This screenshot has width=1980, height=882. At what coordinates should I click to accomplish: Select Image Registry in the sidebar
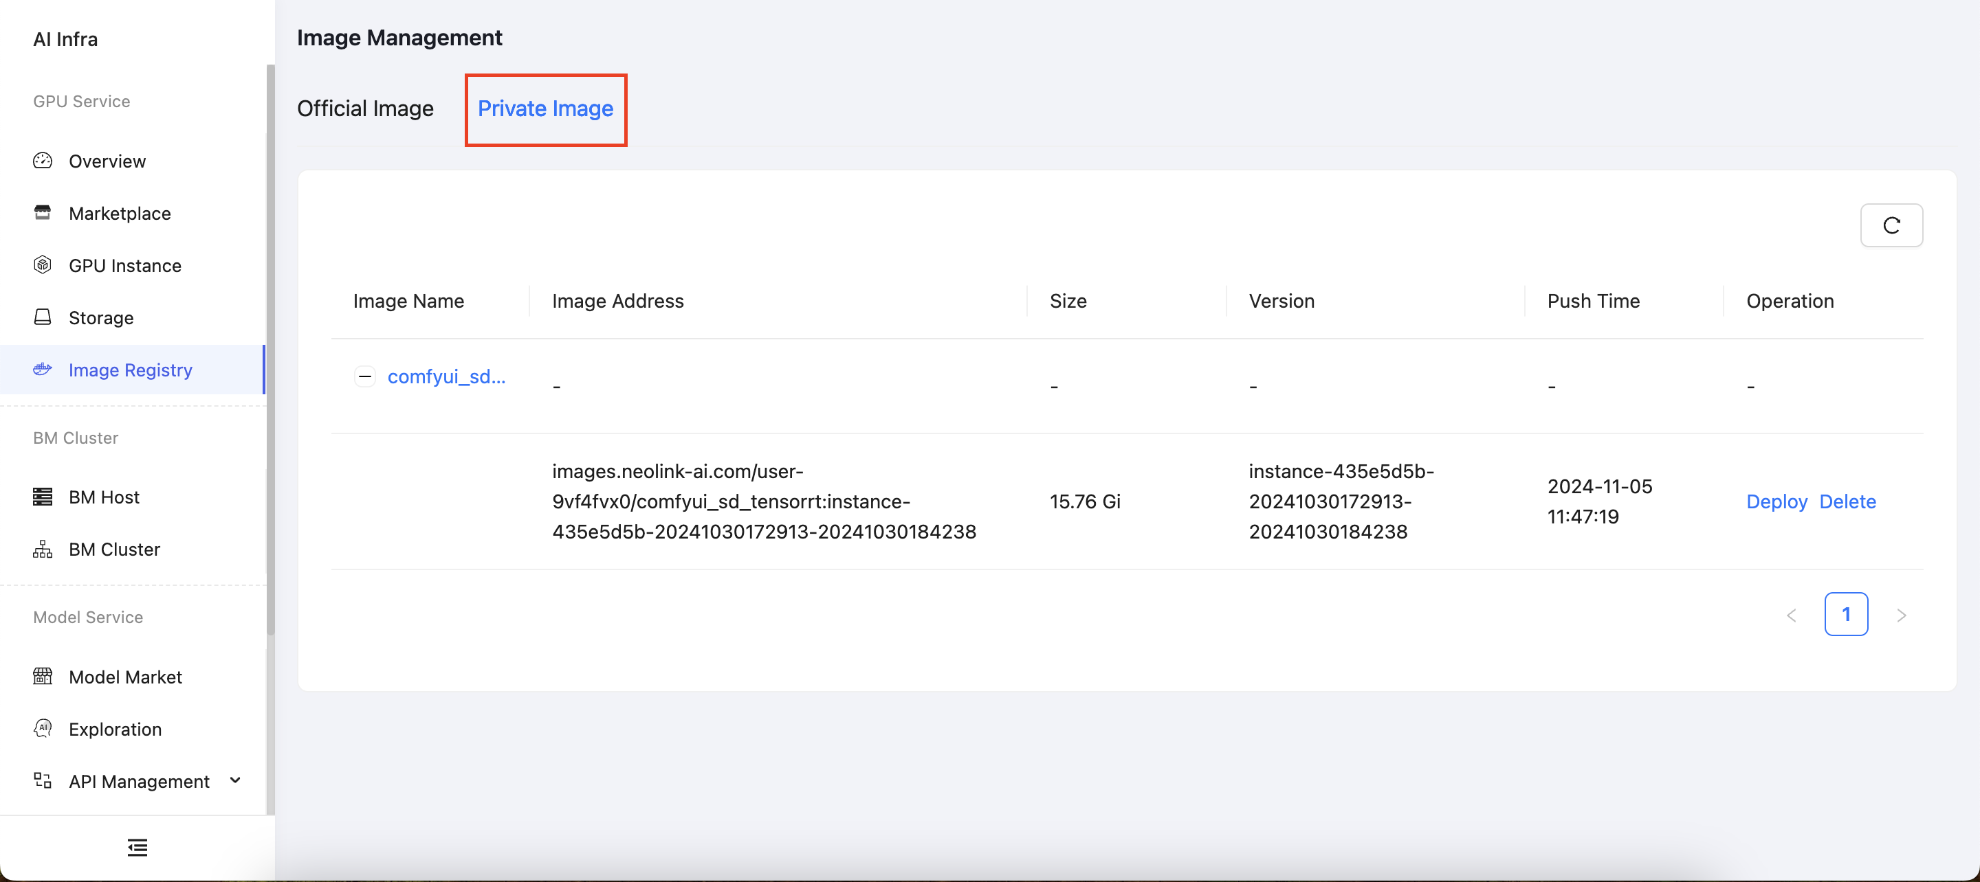(x=132, y=370)
